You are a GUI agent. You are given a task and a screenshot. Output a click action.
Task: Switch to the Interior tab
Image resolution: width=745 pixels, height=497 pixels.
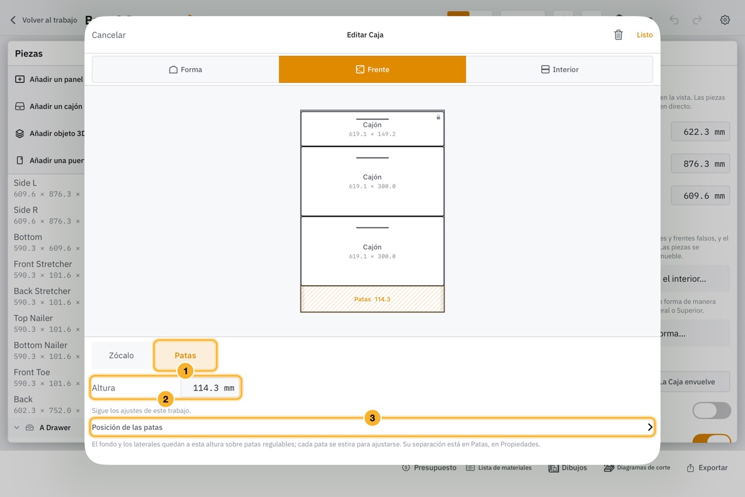tap(559, 70)
